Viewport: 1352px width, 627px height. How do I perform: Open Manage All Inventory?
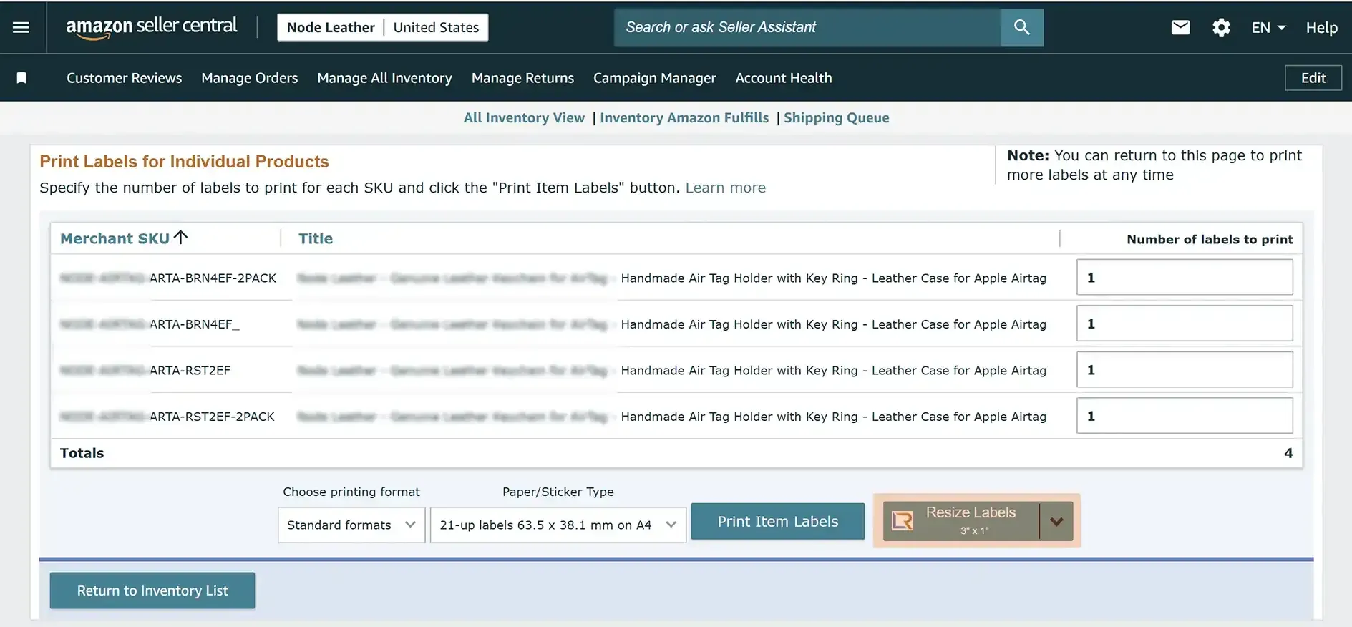[x=384, y=78]
